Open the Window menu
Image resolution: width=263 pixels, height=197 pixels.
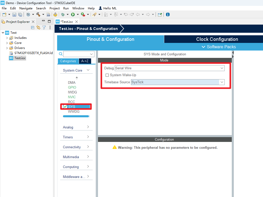pos(78,8)
